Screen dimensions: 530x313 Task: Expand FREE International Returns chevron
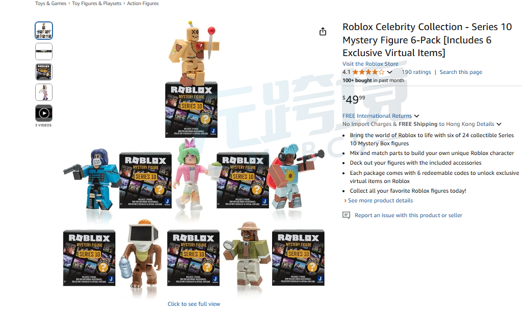[416, 116]
